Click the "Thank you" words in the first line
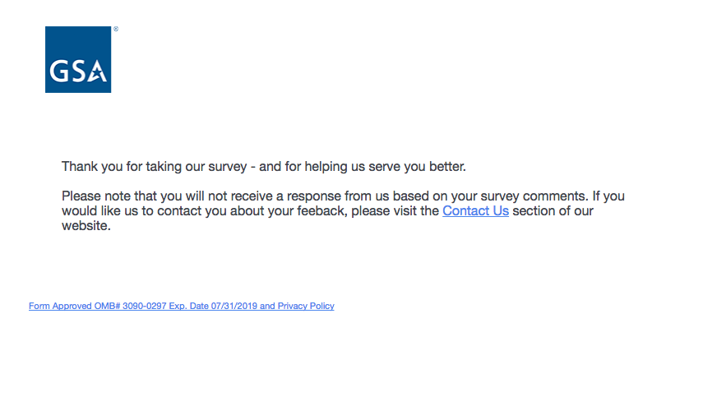 [x=89, y=167]
